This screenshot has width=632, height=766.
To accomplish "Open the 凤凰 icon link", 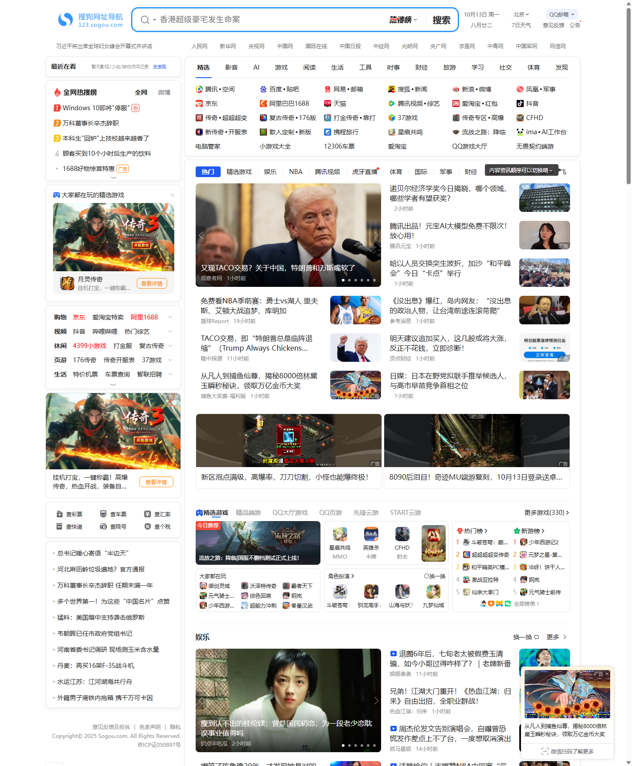I will [520, 89].
